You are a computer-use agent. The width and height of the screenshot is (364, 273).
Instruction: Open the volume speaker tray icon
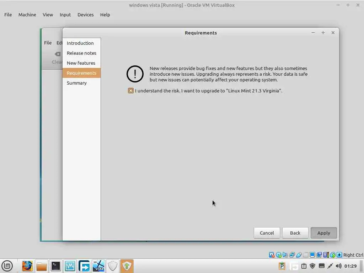[x=339, y=266]
